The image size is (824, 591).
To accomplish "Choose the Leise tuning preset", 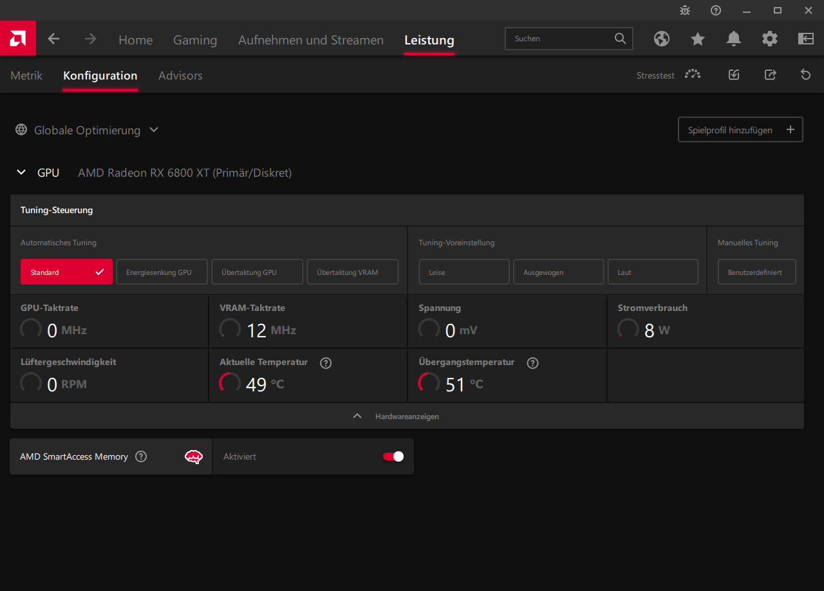I will click(464, 272).
